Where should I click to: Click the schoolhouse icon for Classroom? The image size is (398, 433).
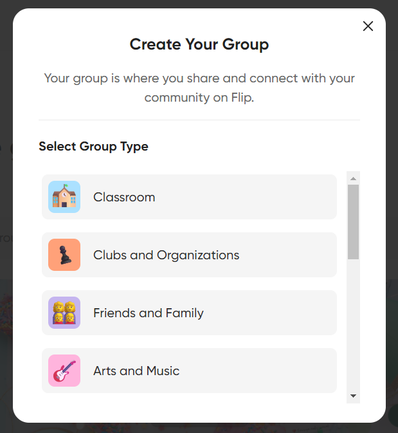[x=64, y=197]
